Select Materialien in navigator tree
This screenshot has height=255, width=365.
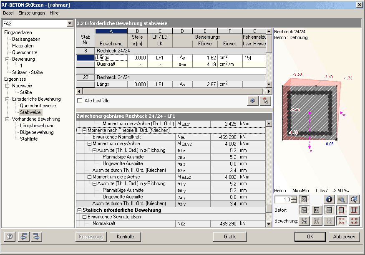(x=23, y=46)
